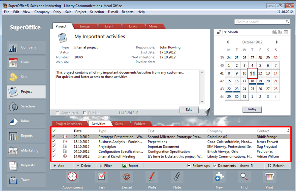Toggle completed check for 14.08.2012 Kickoff Meeting
The height and width of the screenshot is (191, 296).
[54, 156]
